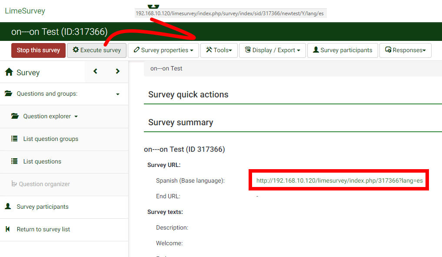Click the Return to survey list icon
The width and height of the screenshot is (442, 257).
8,229
